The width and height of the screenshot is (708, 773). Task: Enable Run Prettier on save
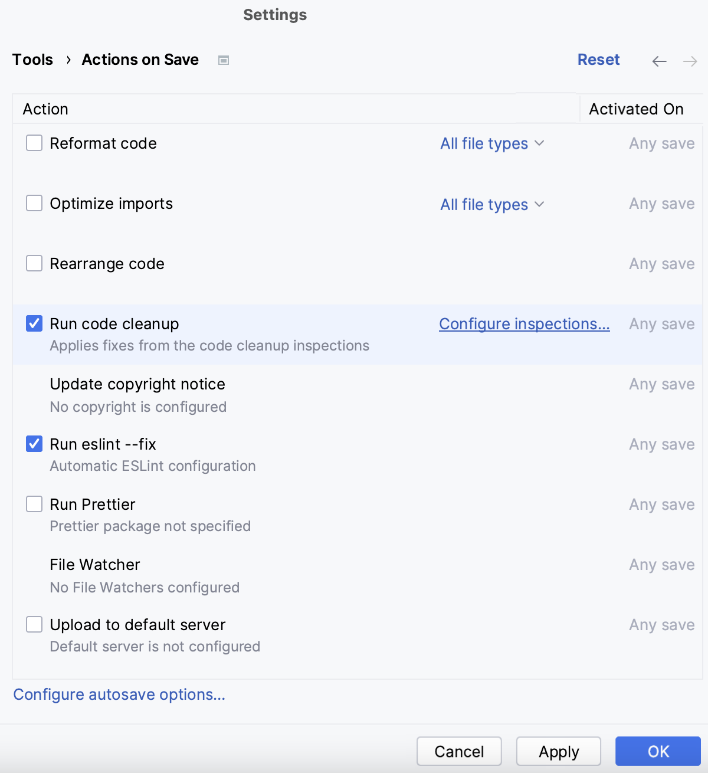pyautogui.click(x=34, y=504)
